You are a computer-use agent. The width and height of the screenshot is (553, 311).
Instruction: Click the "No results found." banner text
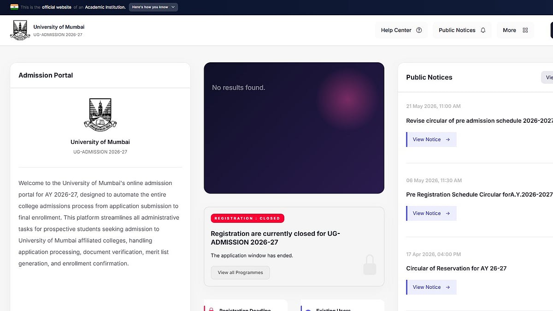pos(238,87)
